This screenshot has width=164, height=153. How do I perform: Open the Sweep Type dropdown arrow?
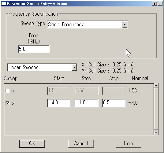click(x=125, y=24)
